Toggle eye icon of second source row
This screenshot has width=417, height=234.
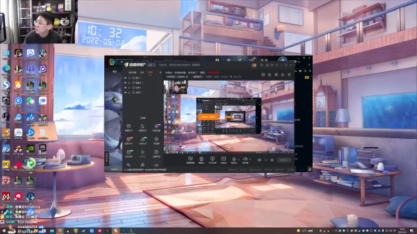(x=126, y=83)
